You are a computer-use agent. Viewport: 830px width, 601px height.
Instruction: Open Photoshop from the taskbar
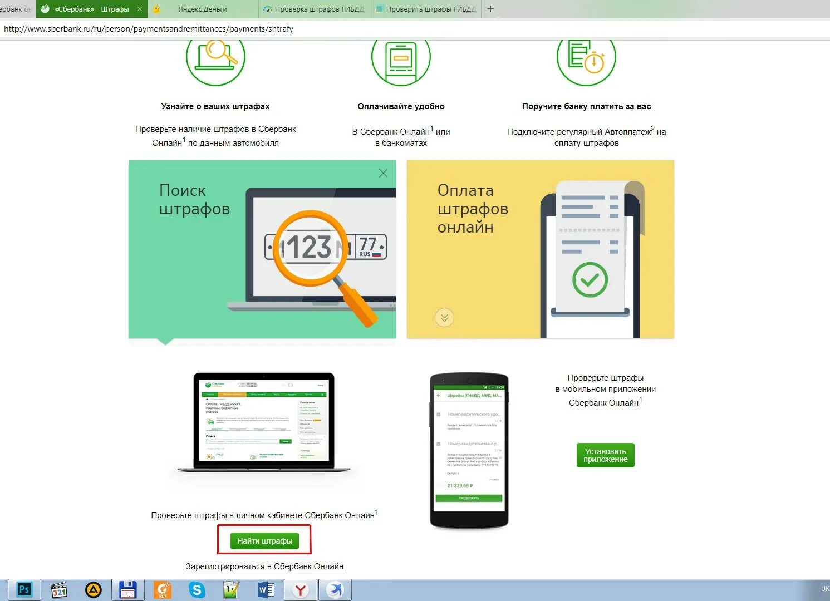(x=24, y=590)
